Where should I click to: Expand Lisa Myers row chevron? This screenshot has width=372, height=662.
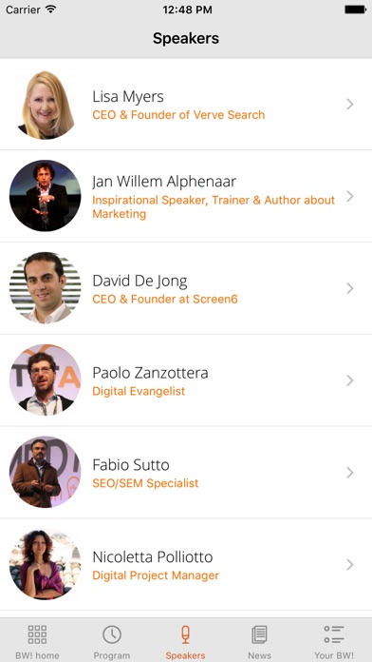(x=349, y=104)
